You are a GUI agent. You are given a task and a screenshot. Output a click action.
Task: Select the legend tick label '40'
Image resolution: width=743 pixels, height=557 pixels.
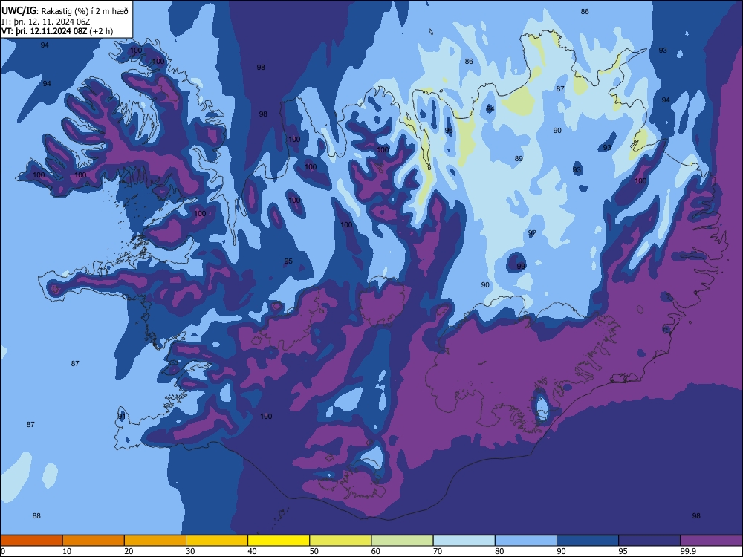253,551
